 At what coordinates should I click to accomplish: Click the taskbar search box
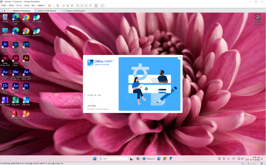click(x=113, y=159)
